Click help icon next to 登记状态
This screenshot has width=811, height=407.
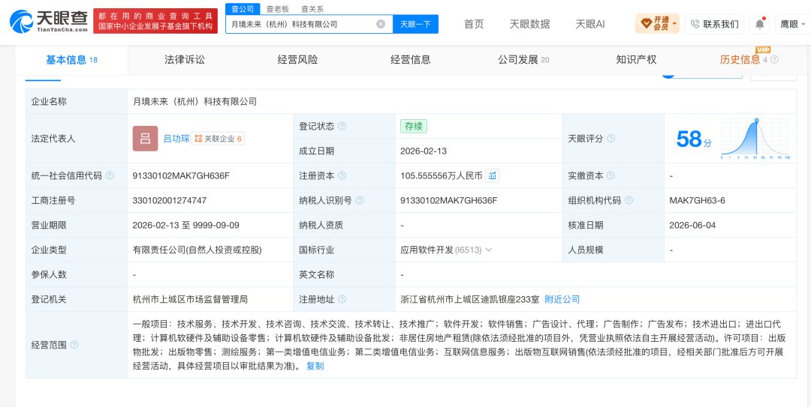(x=342, y=126)
